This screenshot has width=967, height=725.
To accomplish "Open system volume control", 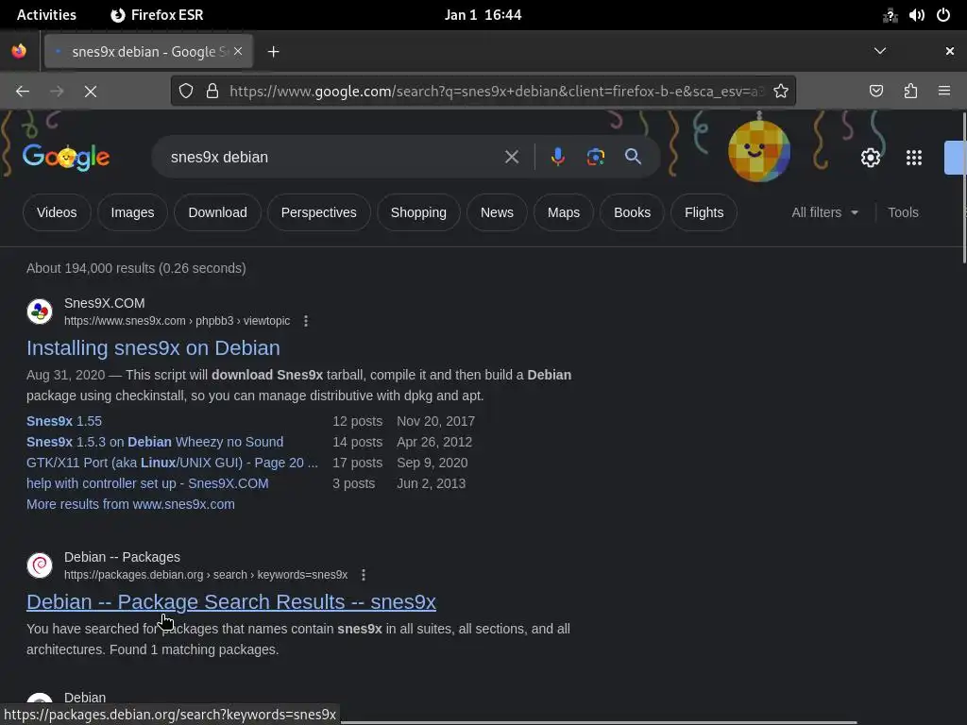I will [916, 15].
